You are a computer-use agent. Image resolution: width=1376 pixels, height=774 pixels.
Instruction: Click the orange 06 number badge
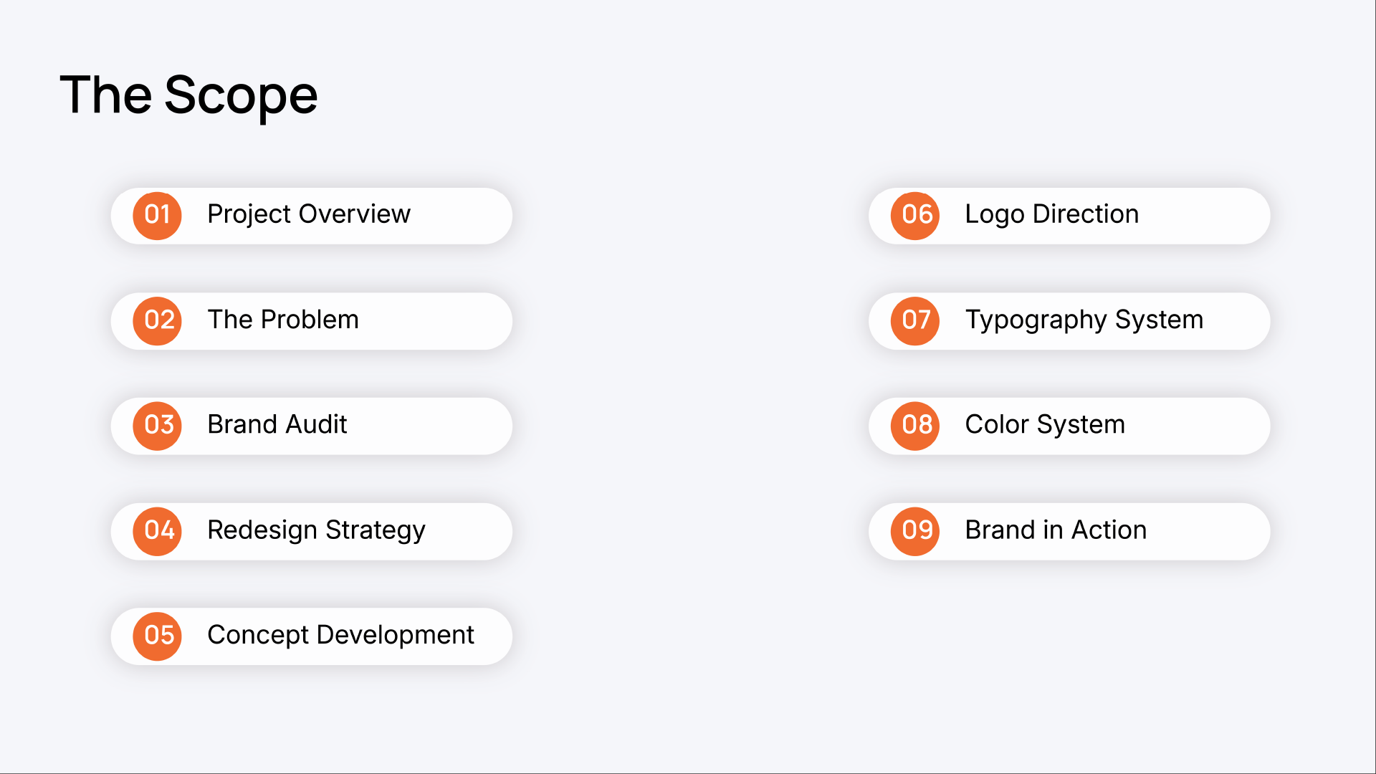(x=915, y=216)
